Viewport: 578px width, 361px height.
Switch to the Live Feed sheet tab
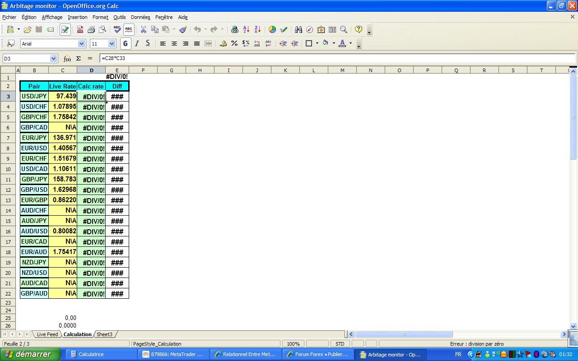[47, 334]
